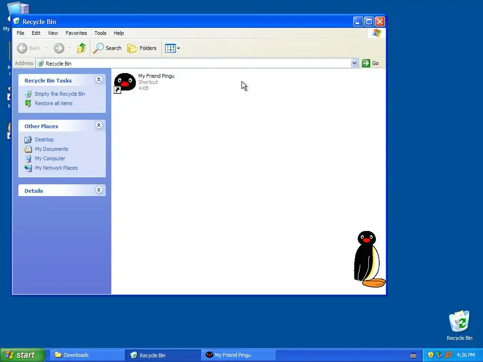Click the My Documents folder icon
This screenshot has height=362, width=483.
tap(28, 149)
